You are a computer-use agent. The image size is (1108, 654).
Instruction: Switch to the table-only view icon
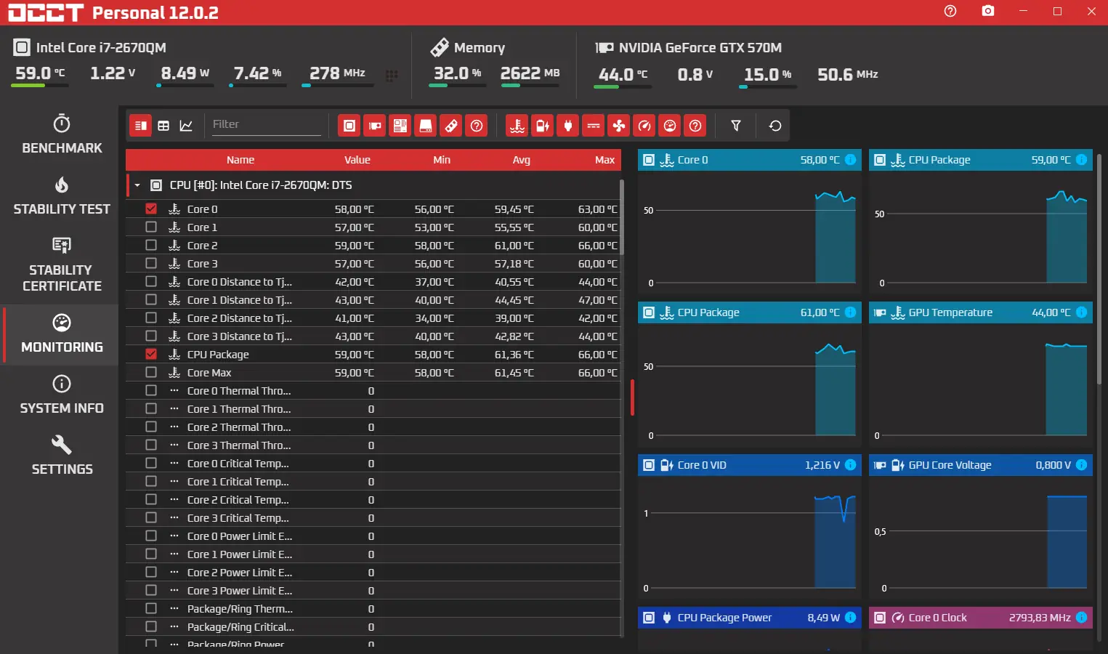tap(163, 126)
